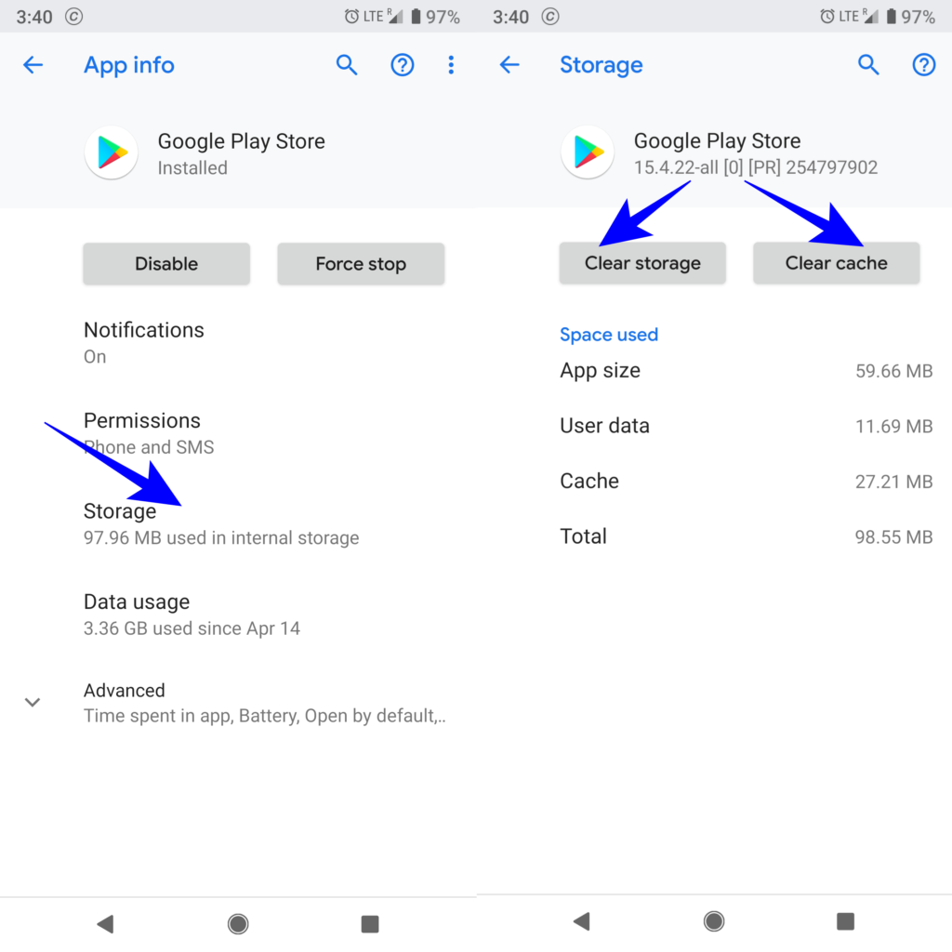Clear storage for Google Play Store
The width and height of the screenshot is (952, 952).
tap(642, 263)
